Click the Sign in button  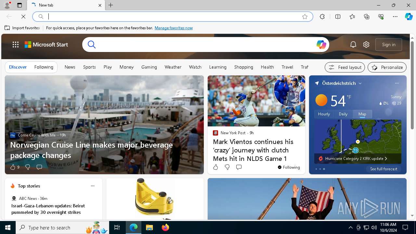[389, 45]
